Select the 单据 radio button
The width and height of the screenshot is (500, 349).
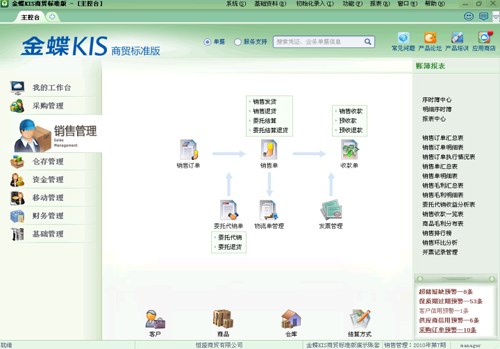pos(207,42)
